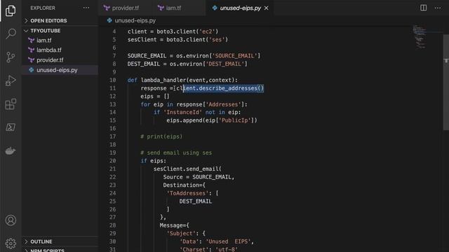The image size is (449, 252).
Task: Click line number 20 in the gutter
Action: pyautogui.click(x=113, y=161)
